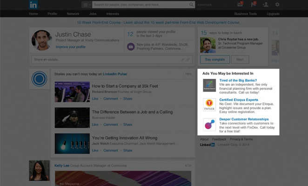Open the saluting officer story thumbnail
308x186 pixels.
click(72, 118)
